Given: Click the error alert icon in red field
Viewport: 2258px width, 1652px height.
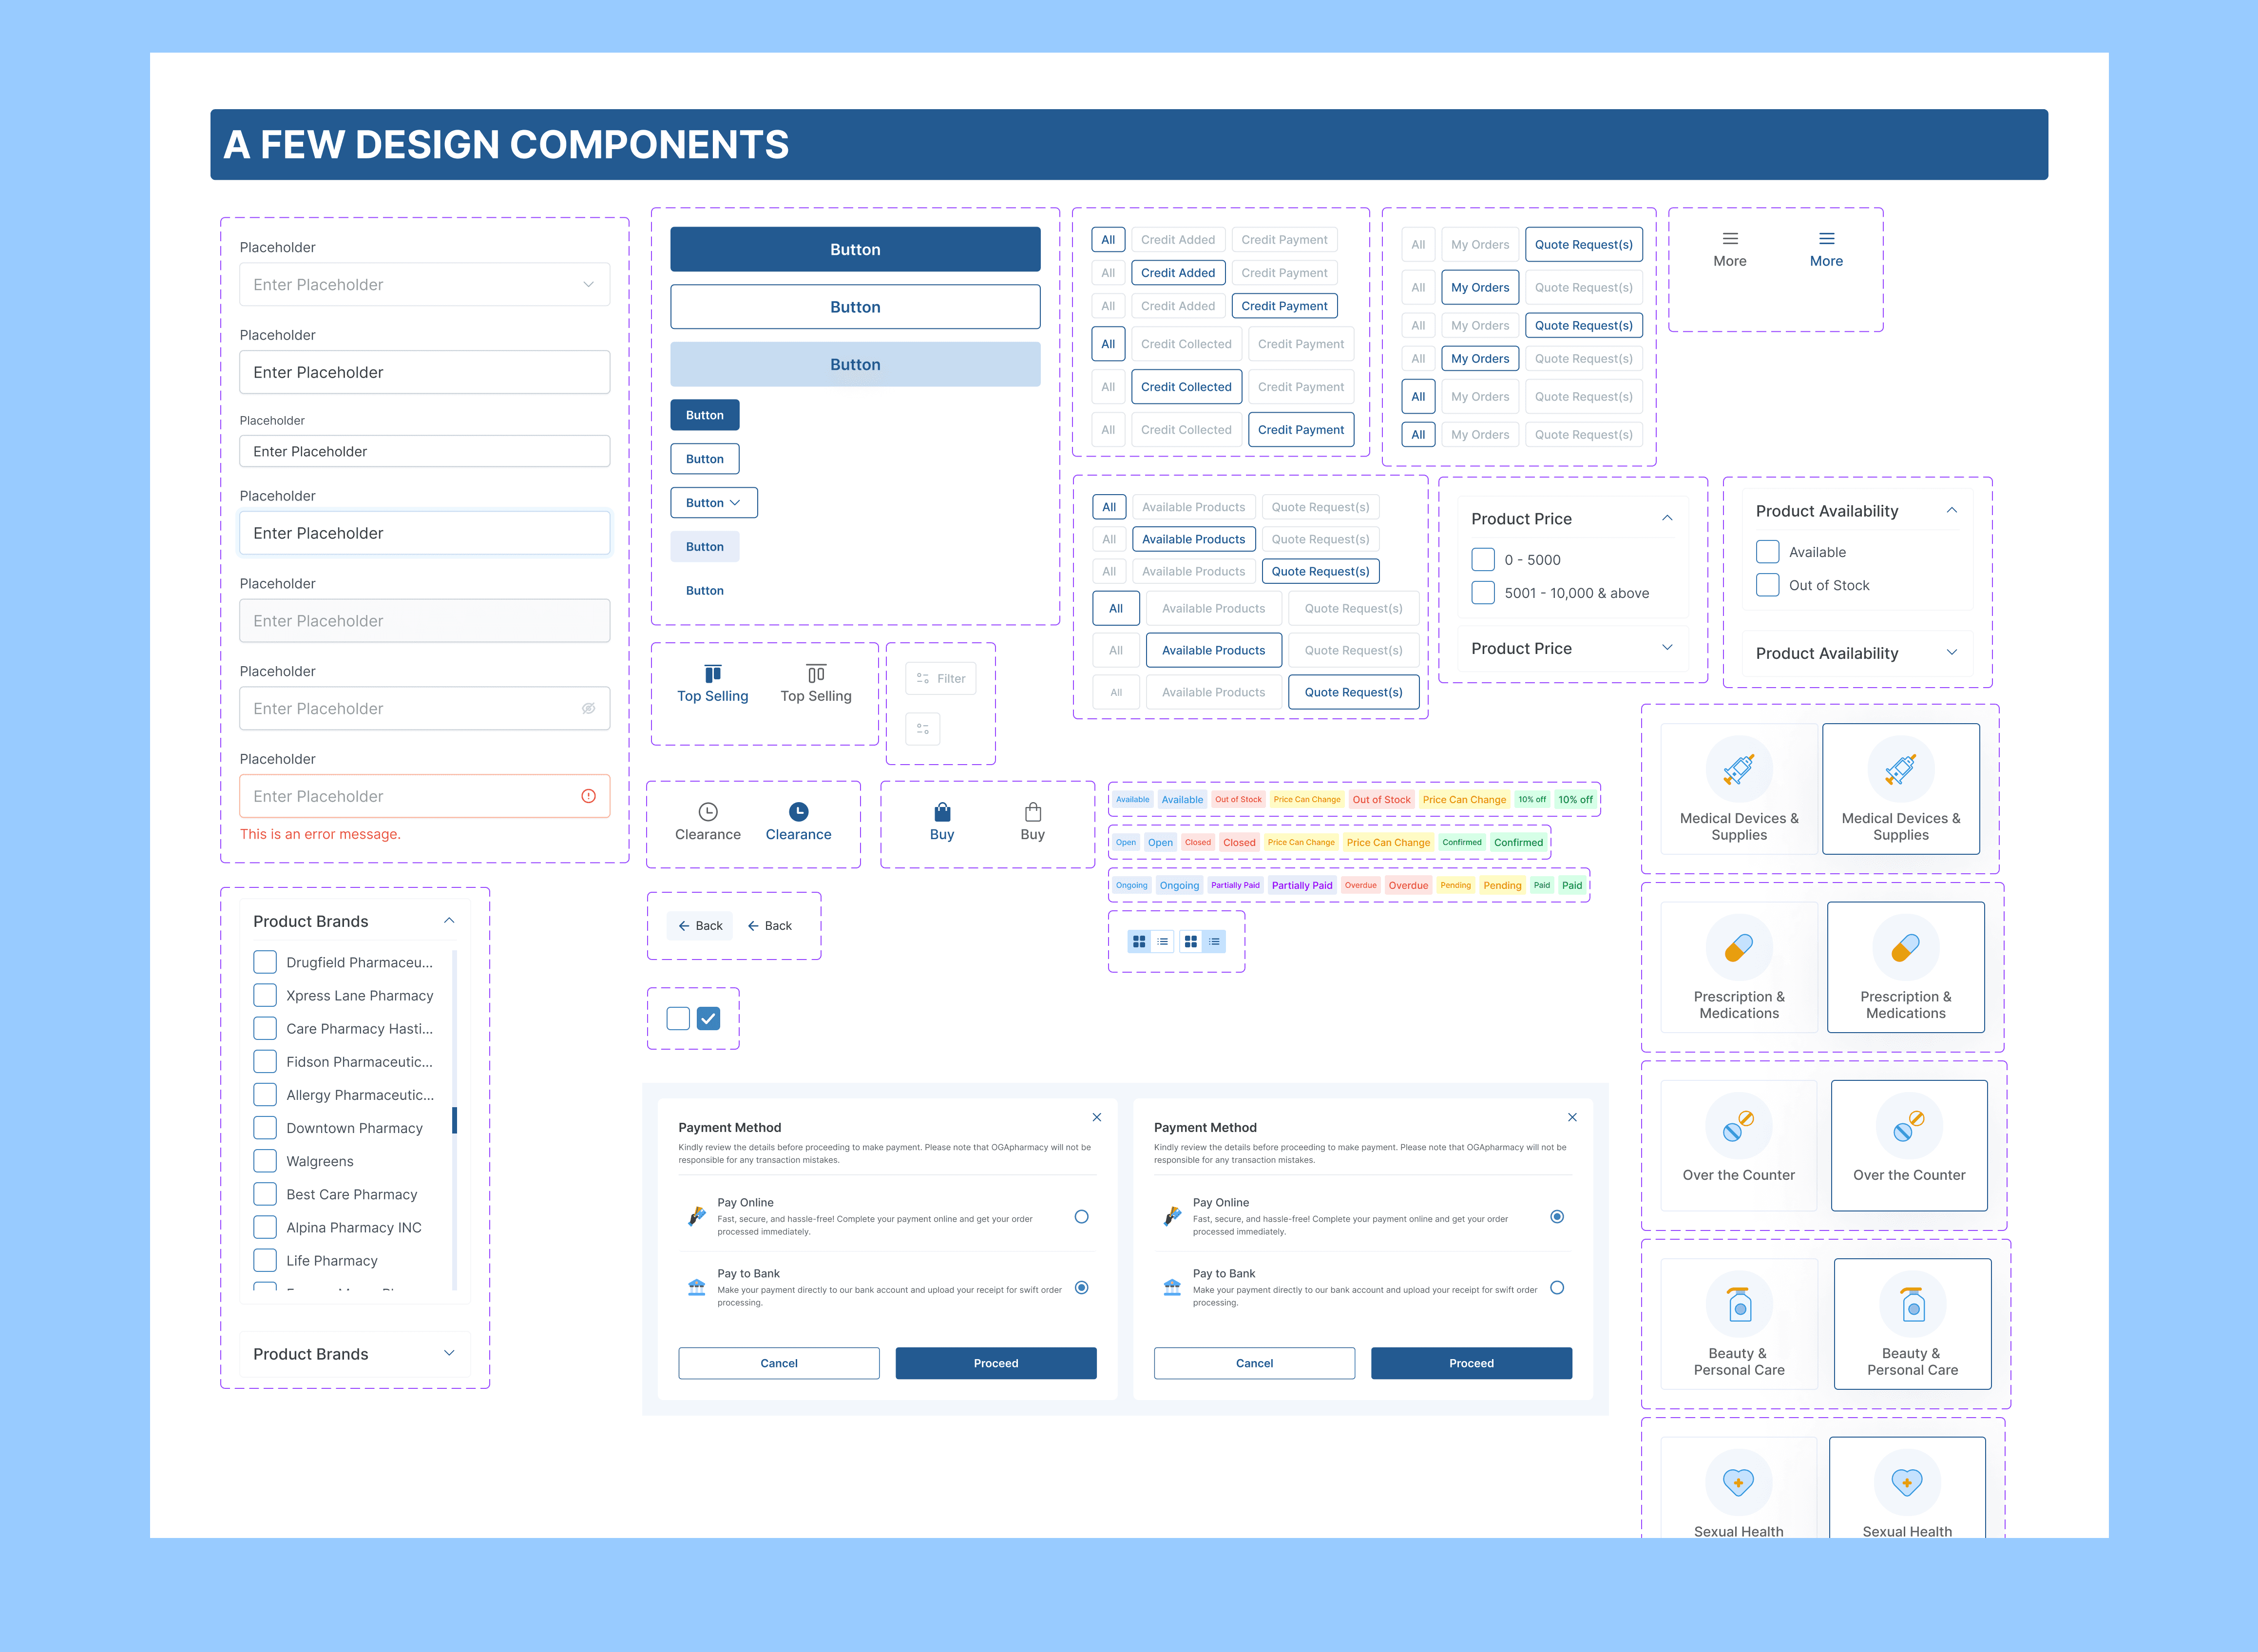Looking at the screenshot, I should coord(588,796).
